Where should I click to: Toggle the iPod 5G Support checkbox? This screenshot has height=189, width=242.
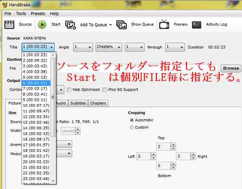click(105, 90)
